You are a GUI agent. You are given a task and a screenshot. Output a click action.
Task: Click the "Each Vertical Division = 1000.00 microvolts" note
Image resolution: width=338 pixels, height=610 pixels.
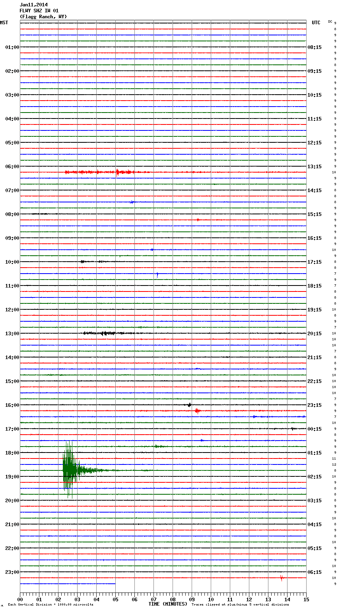point(51,605)
